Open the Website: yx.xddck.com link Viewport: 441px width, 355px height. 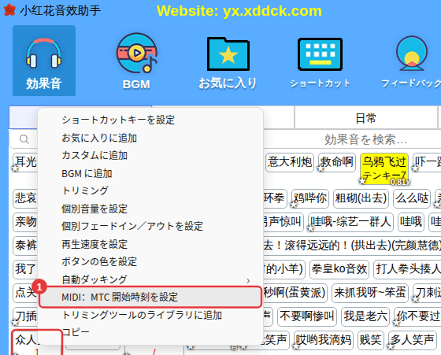(239, 11)
